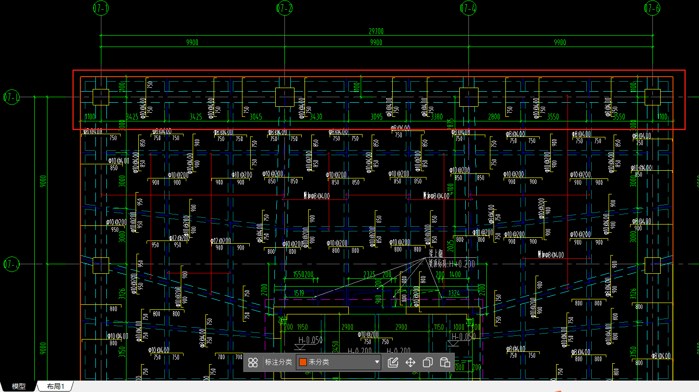
Task: Select the 1519 dimension text
Action: (x=299, y=293)
